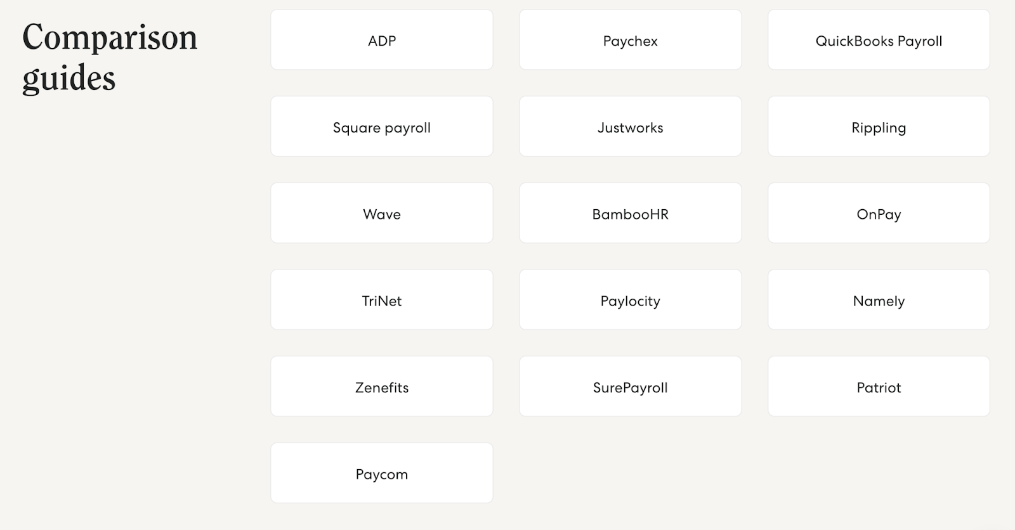Screen dimensions: 1015x530
Task: Open the Wave comparison guide
Action: coord(382,212)
